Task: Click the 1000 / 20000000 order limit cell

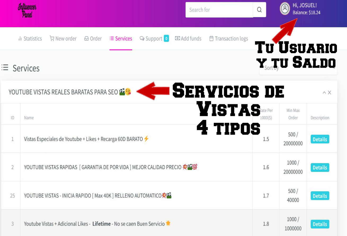Action: coord(293,167)
